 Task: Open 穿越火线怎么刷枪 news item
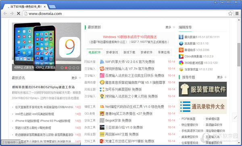coord(33,128)
